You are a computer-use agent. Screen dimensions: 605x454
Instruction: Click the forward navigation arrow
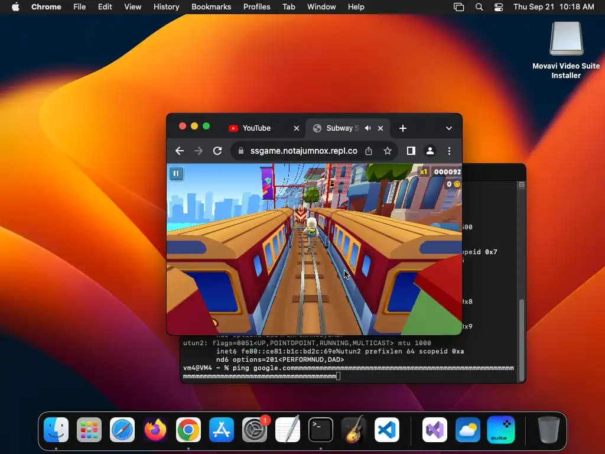coord(199,151)
